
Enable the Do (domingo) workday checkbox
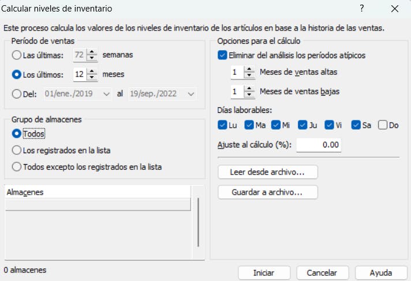383,125
